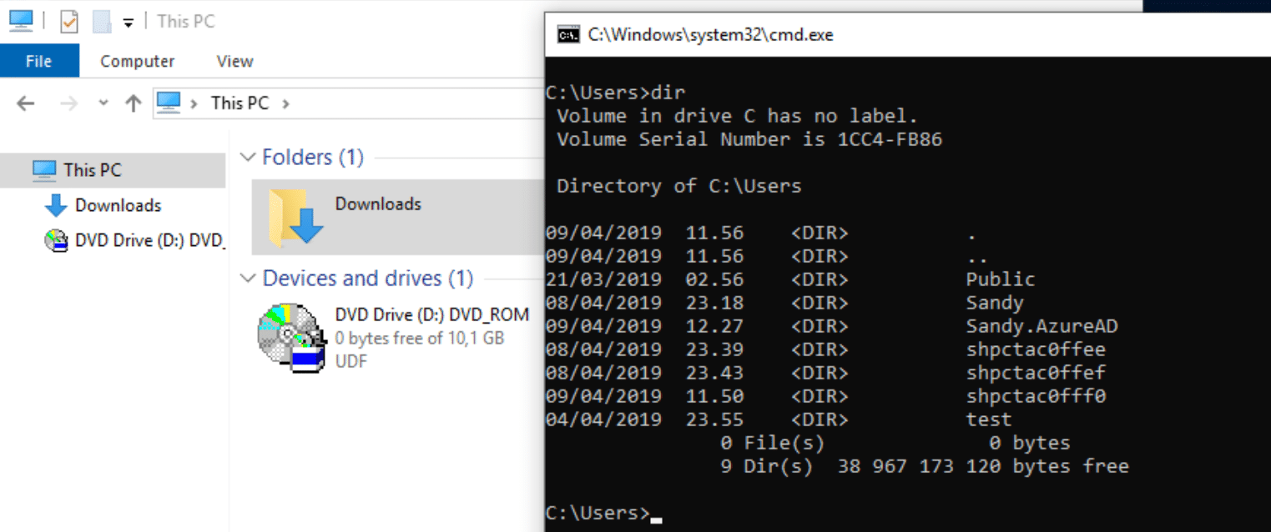Switch to the Computer ribbon tab

pyautogui.click(x=138, y=61)
